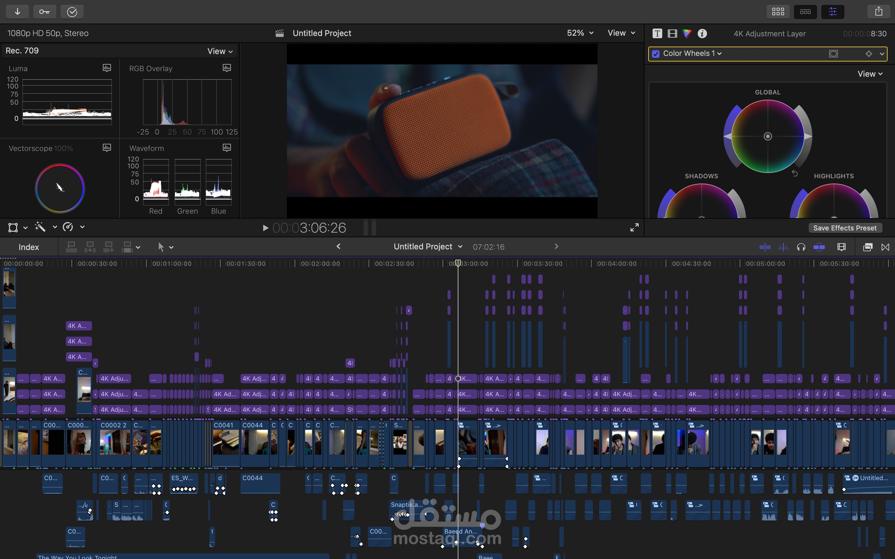Click the retime speedometer icon
This screenshot has height=559, width=895.
click(x=68, y=227)
